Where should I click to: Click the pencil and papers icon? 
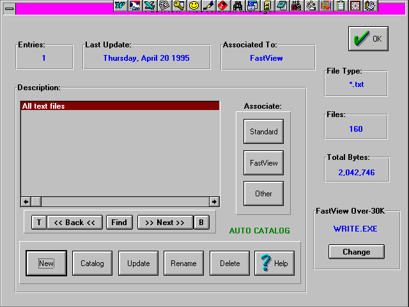(370, 5)
